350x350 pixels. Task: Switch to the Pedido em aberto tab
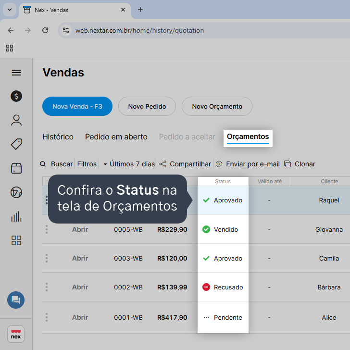click(x=116, y=137)
